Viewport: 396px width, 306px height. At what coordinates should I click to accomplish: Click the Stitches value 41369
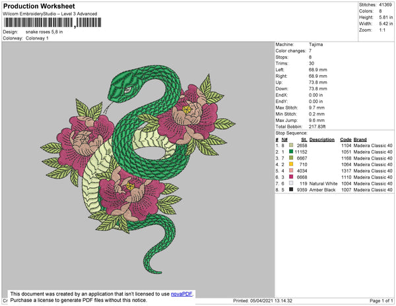coord(385,5)
